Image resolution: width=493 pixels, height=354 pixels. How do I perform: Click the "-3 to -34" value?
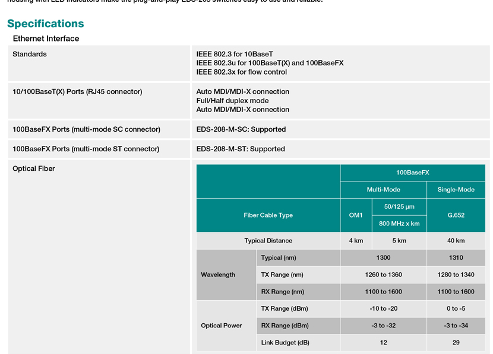(456, 326)
